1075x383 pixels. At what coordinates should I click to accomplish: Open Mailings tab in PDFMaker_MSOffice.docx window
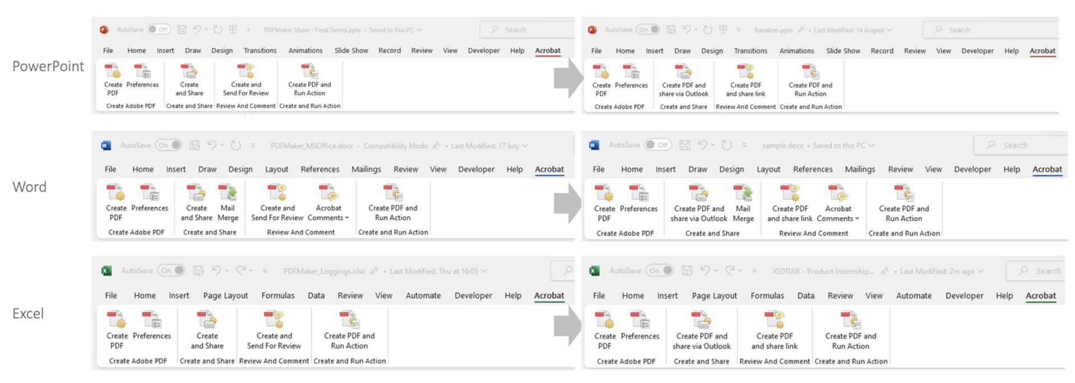[x=366, y=169]
